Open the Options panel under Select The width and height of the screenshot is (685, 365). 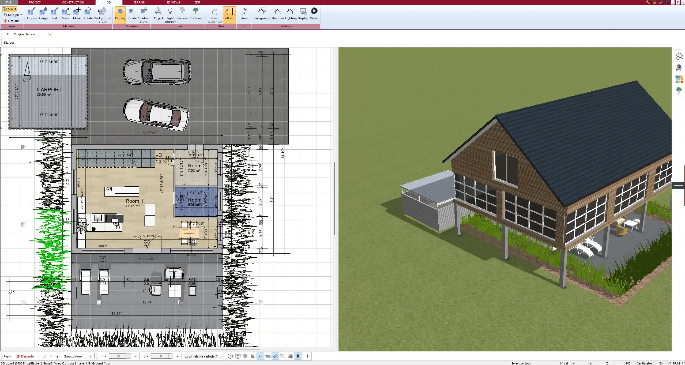12,21
